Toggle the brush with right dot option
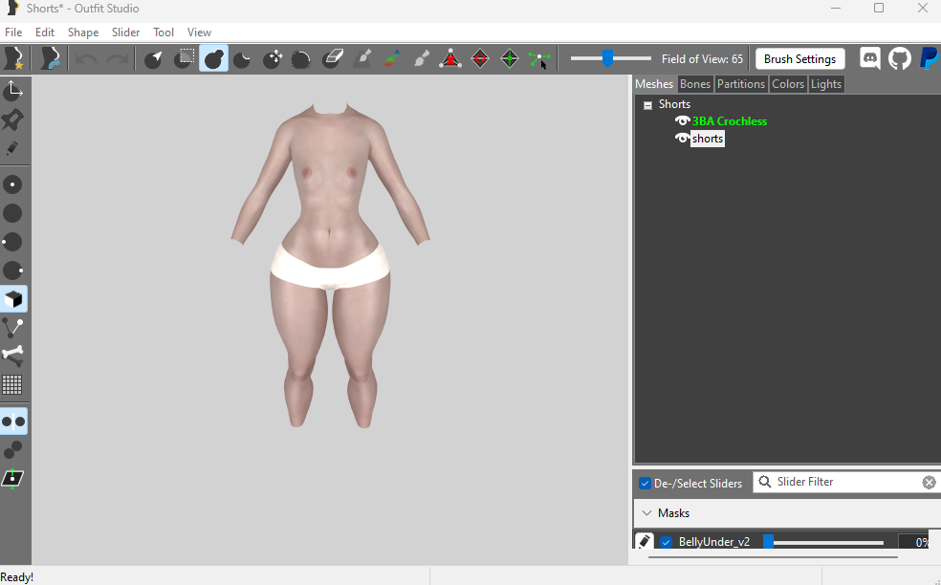Viewport: 941px width, 585px height. point(12,271)
